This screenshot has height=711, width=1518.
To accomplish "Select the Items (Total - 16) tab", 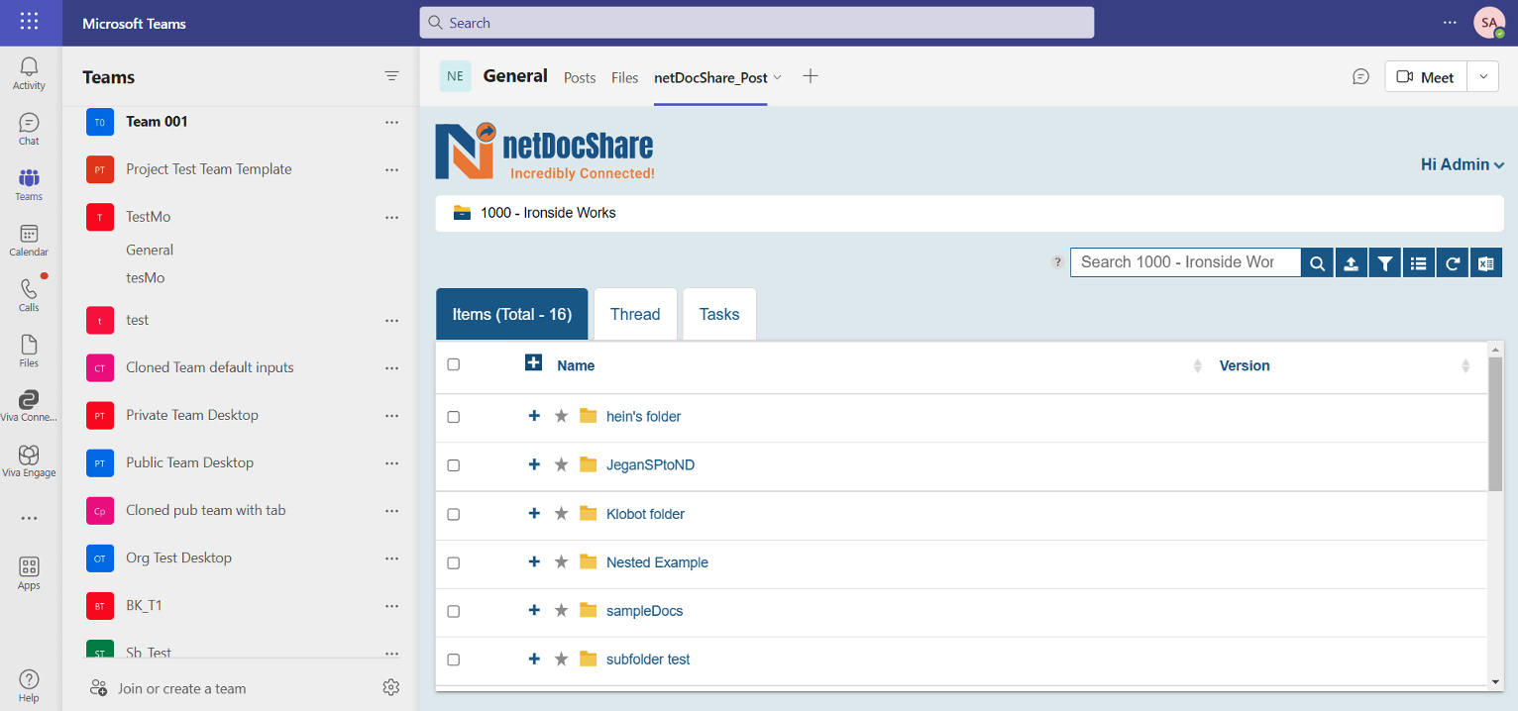I will [512, 314].
